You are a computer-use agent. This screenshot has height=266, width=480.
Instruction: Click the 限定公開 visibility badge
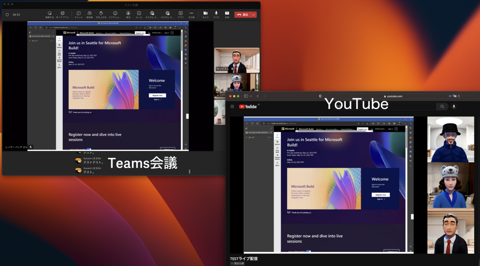(238, 264)
